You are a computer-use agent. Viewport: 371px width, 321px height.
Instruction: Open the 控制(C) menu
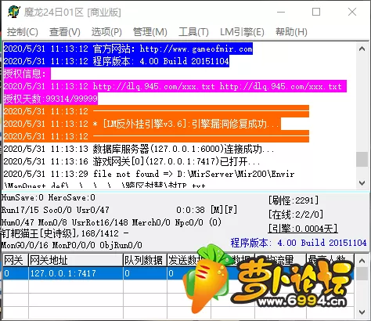23,32
